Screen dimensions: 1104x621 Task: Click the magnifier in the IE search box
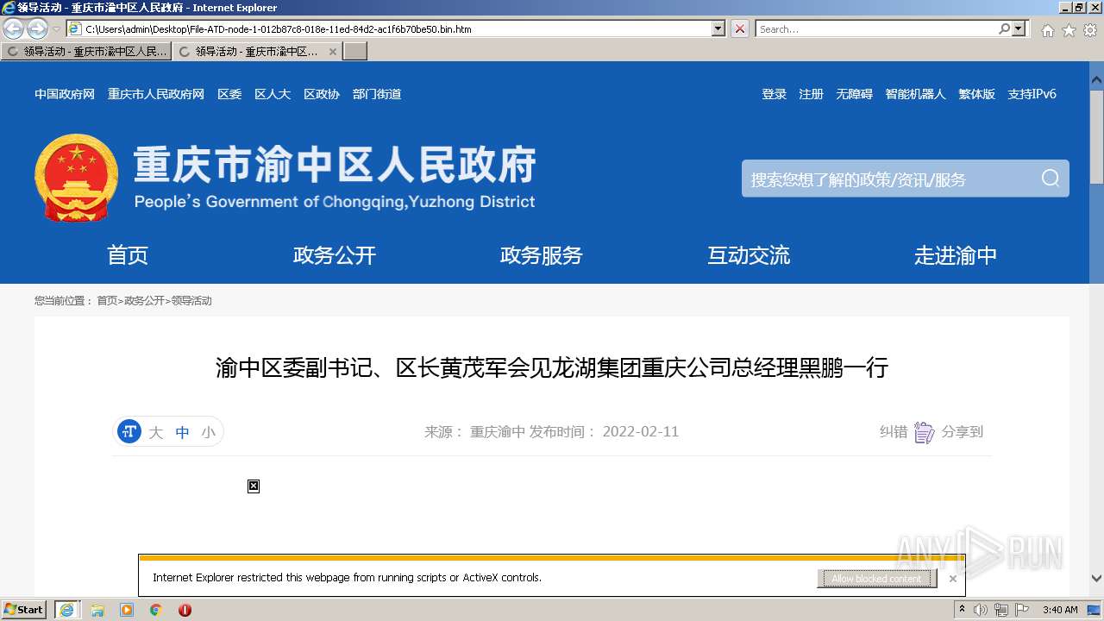(x=1004, y=28)
